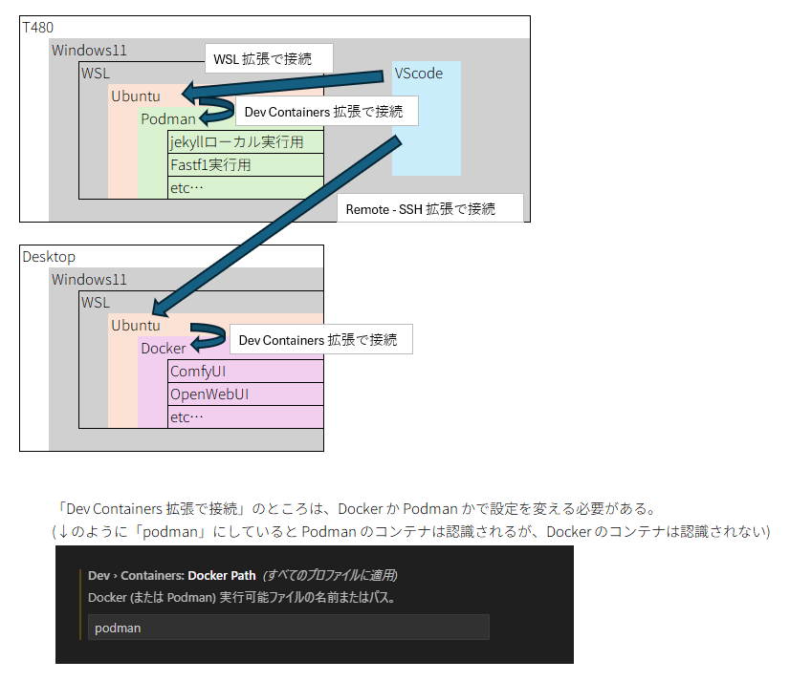Click the "etc…" row under Podman
Viewport: 790px width, 682px height.
coord(246,188)
